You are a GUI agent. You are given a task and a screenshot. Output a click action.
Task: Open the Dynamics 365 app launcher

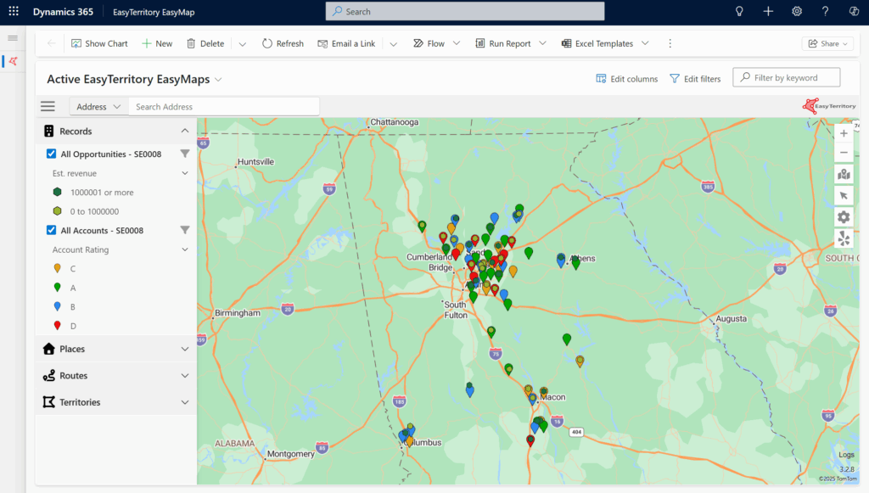[14, 11]
